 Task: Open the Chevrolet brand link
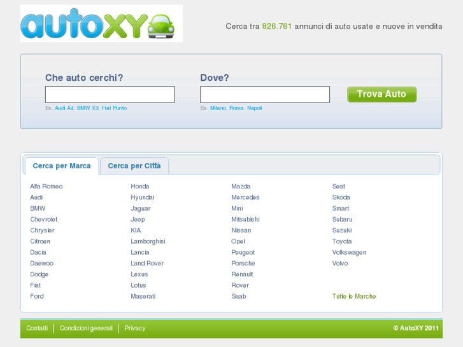tap(44, 220)
